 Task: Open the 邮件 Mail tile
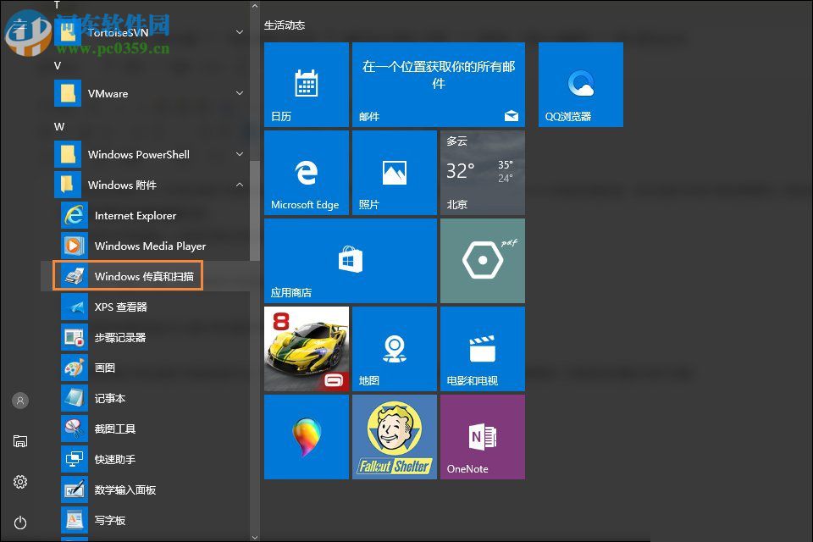pos(438,85)
